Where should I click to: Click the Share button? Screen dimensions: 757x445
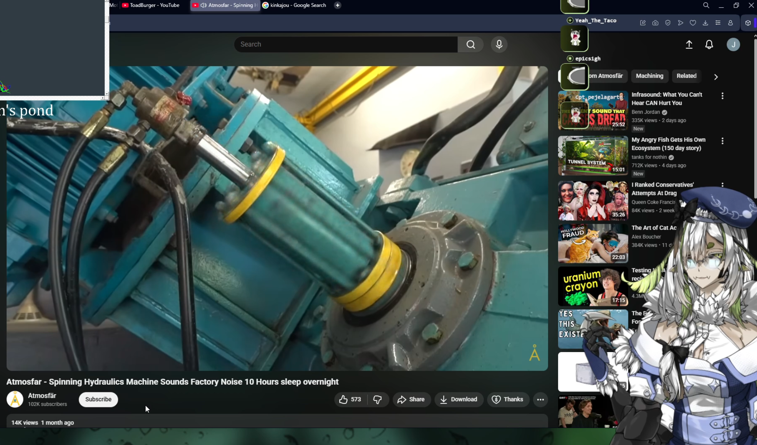(411, 399)
